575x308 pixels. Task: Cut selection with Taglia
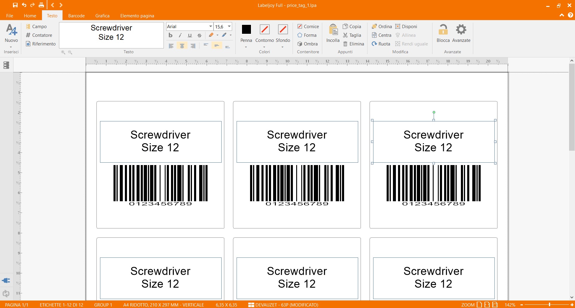coord(352,35)
